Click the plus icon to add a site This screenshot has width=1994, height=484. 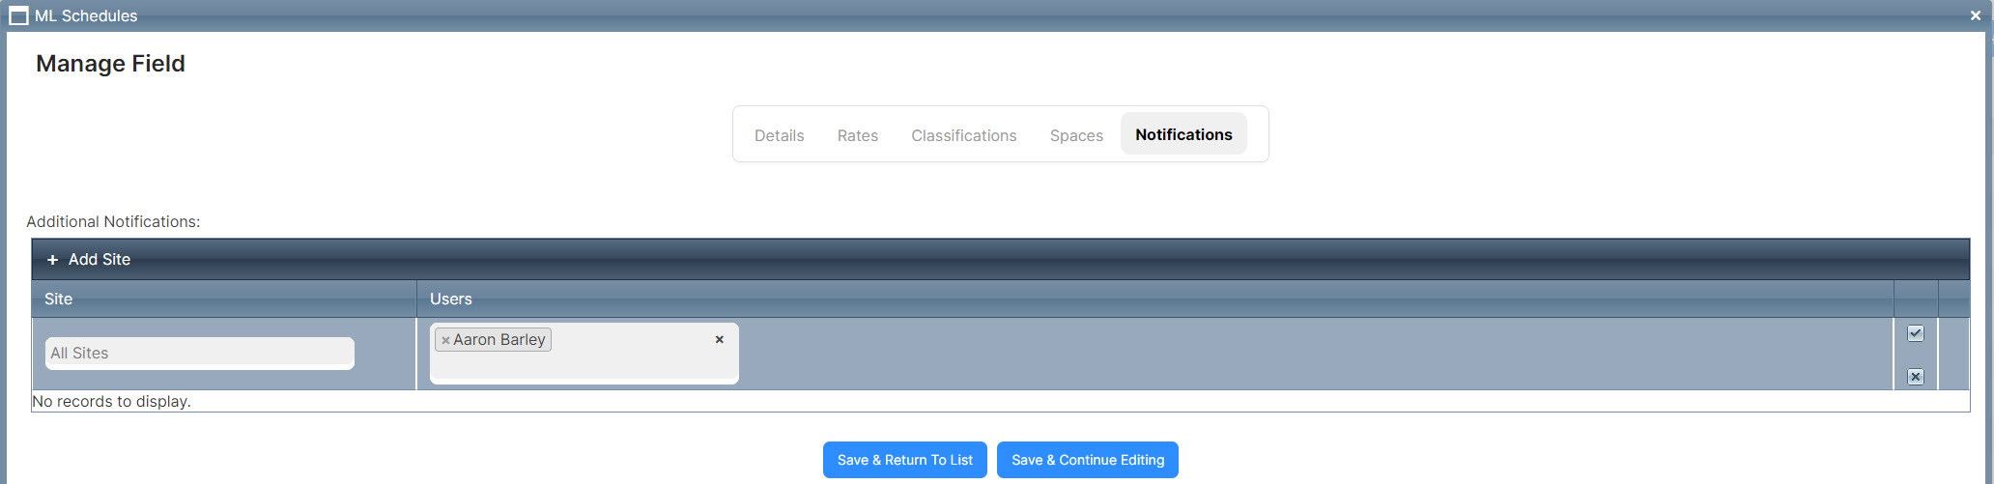pos(53,260)
